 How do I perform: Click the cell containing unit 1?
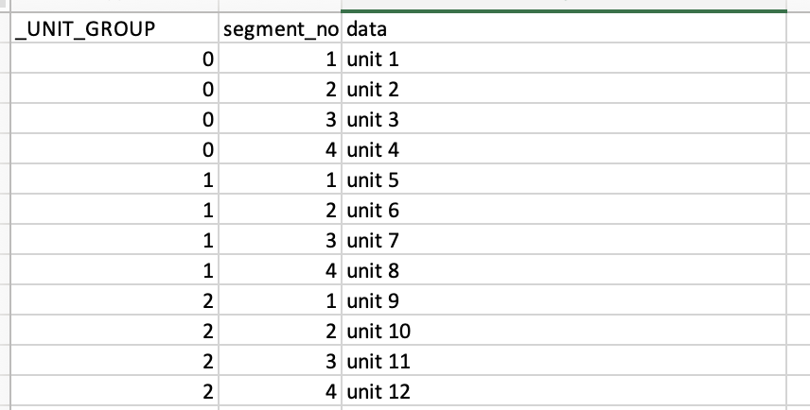click(x=564, y=59)
